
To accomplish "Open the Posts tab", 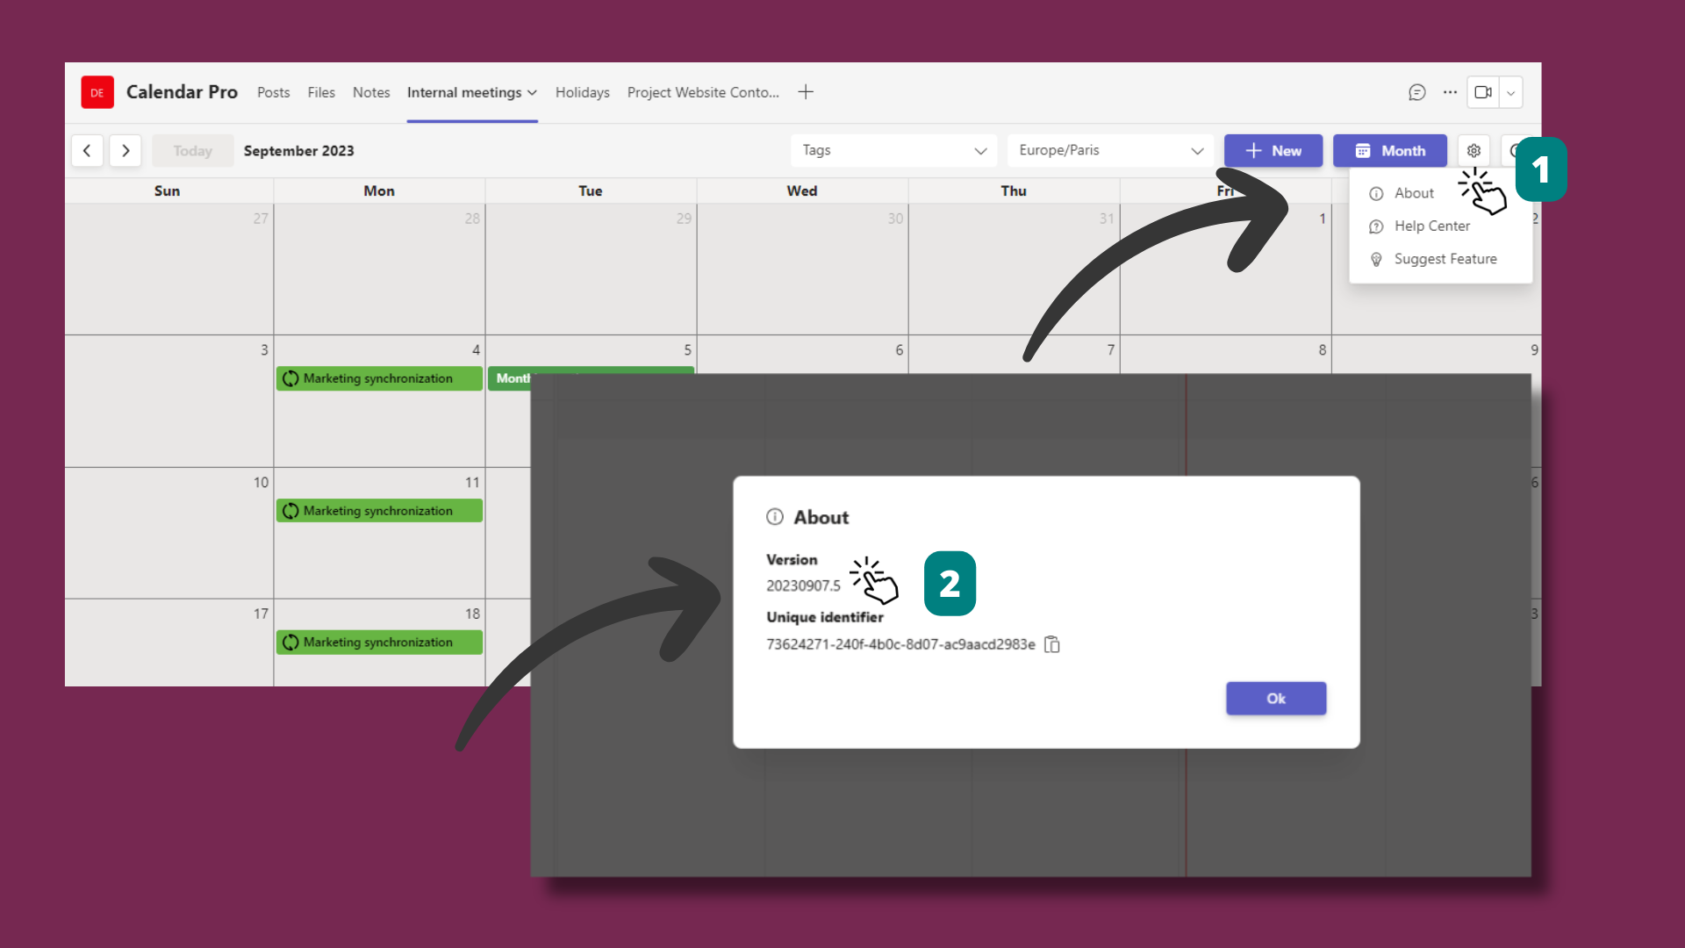I will point(273,92).
